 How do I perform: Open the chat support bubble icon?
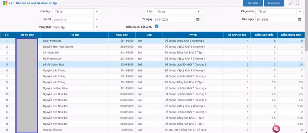pyautogui.click(x=276, y=129)
